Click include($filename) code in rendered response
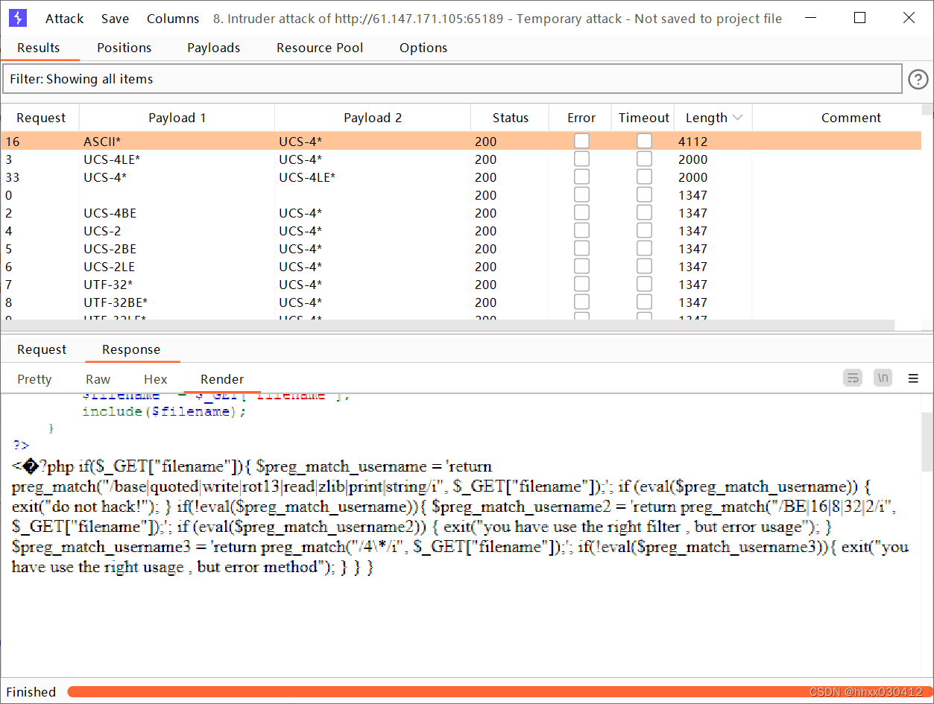 164,411
